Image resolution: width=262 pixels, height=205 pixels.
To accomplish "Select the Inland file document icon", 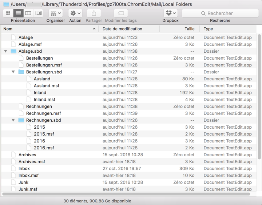I will pos(29,92).
